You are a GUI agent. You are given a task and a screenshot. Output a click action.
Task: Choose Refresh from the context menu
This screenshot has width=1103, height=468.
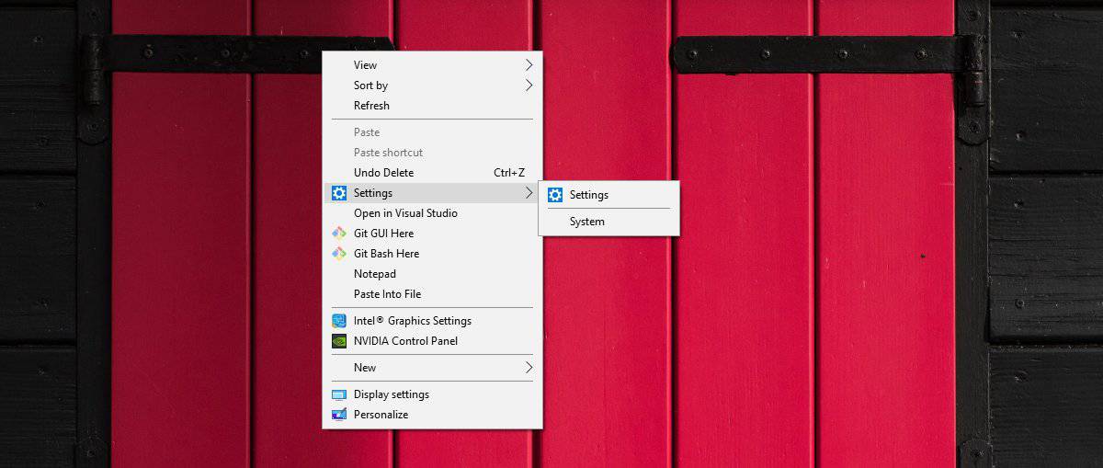pos(432,106)
